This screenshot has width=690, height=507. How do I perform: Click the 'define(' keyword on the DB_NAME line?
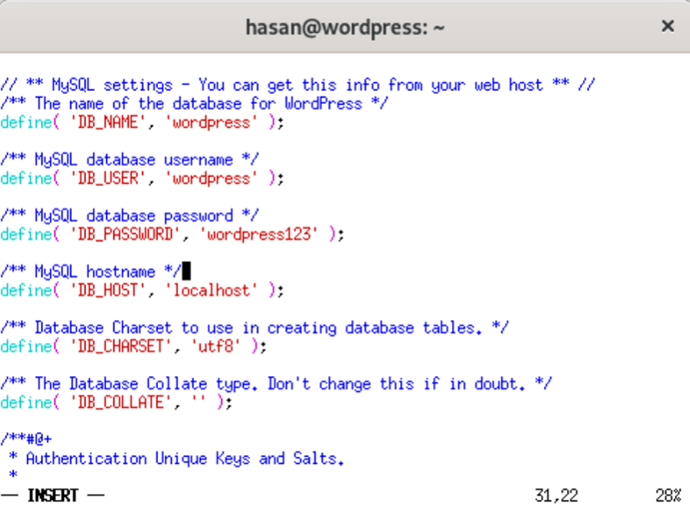point(30,122)
